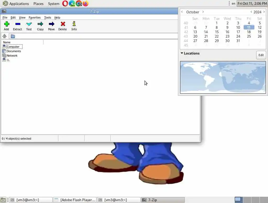Click the 7-Zip window title icon
The image size is (268, 203).
point(4,11)
